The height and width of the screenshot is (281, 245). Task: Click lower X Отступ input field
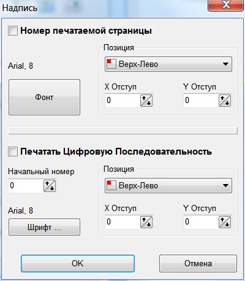click(x=123, y=222)
